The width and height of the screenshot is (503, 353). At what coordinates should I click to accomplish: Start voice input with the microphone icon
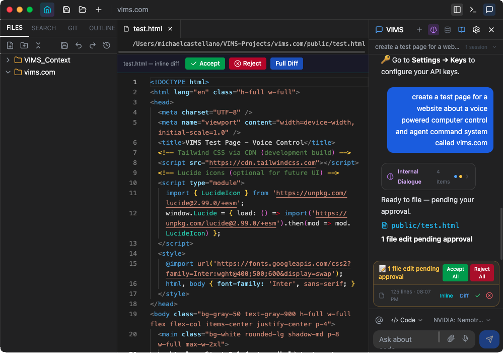(465, 338)
